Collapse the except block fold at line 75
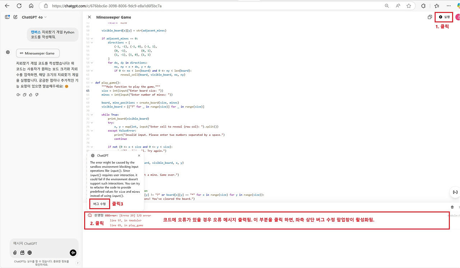Screen dimensions: 460x268 click(92, 131)
